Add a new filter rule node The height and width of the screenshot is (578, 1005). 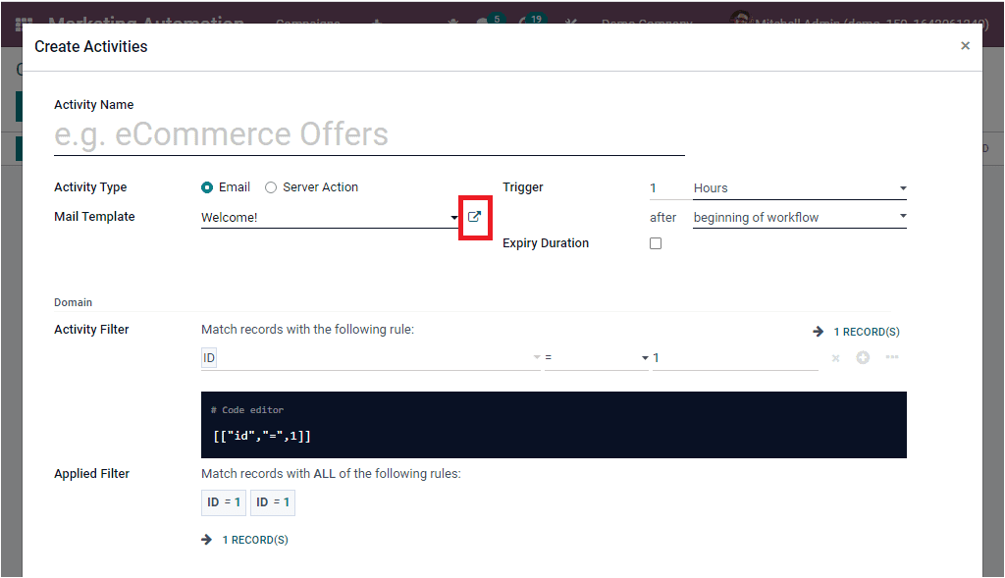pyautogui.click(x=864, y=357)
